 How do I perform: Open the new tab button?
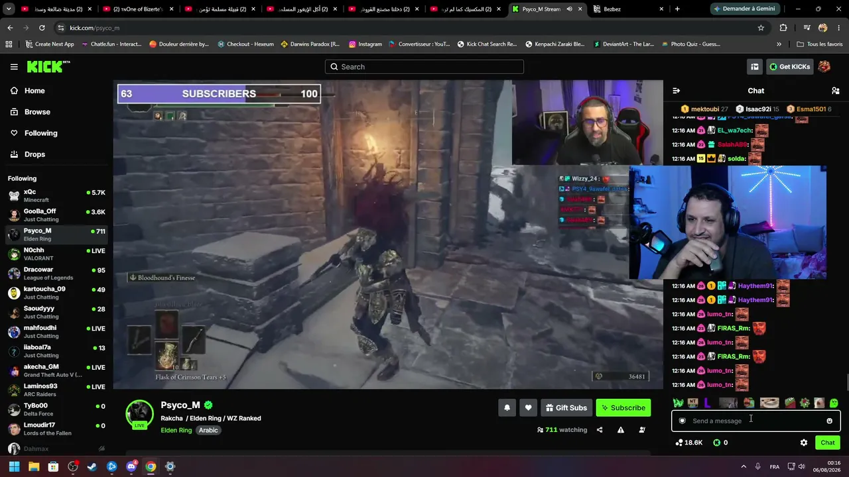(x=677, y=9)
